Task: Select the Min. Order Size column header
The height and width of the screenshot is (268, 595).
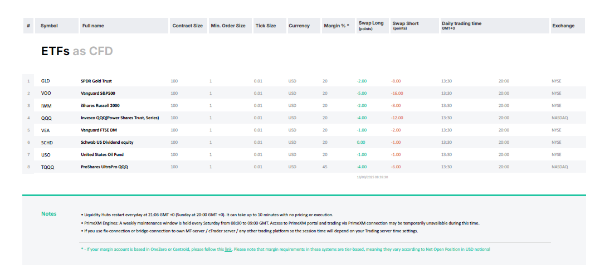Action: tap(230, 26)
